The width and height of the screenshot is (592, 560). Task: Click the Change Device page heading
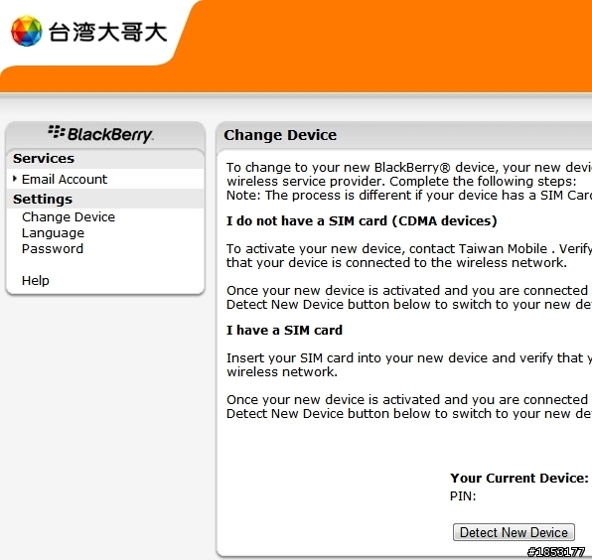point(280,135)
